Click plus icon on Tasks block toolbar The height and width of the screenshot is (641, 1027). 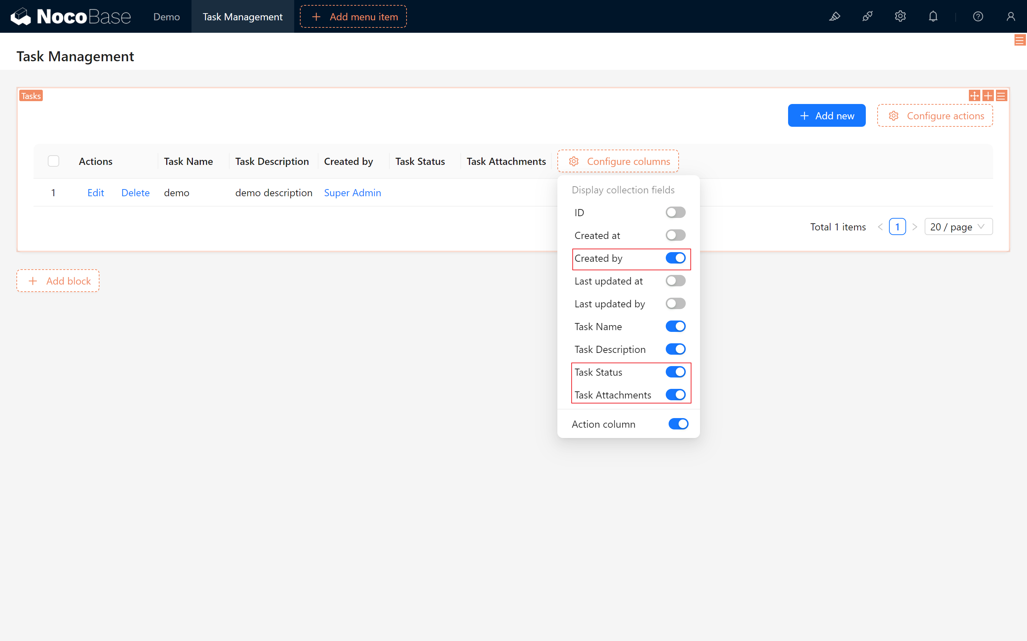[988, 95]
